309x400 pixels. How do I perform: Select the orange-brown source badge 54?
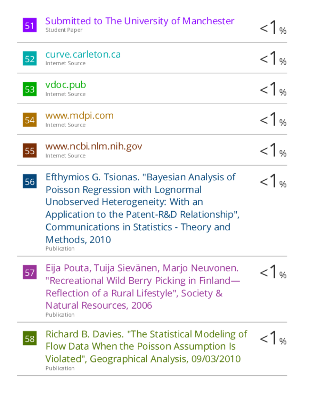click(x=29, y=120)
